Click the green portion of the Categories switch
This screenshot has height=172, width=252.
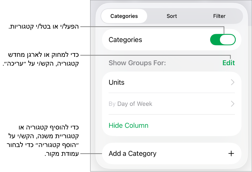(x=215, y=40)
